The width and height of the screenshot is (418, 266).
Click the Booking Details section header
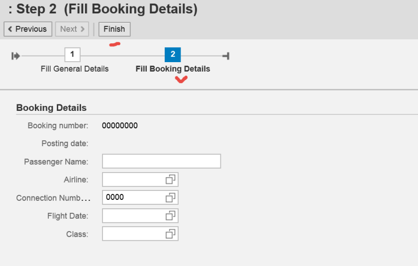coord(51,108)
